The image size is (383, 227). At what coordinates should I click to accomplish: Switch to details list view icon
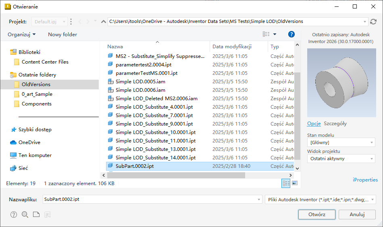coord(286,183)
